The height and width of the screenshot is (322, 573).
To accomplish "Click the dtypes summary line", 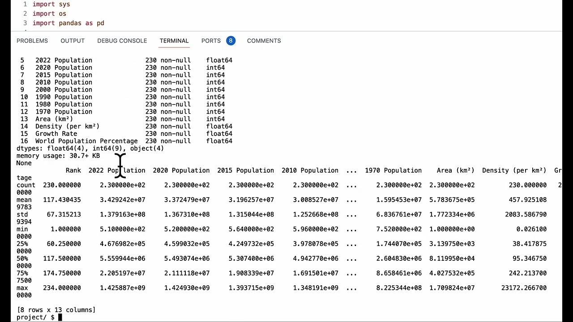I will coord(90,148).
